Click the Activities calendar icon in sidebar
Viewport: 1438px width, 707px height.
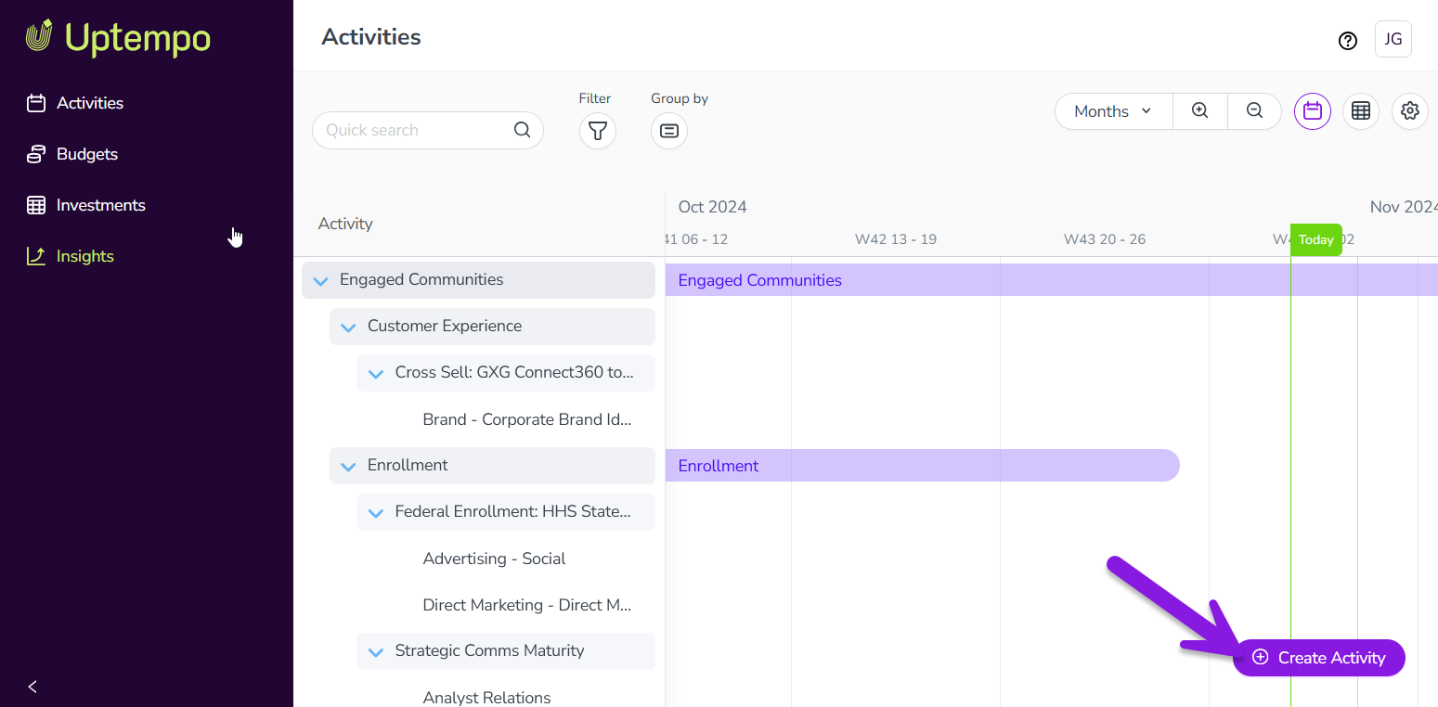coord(36,103)
